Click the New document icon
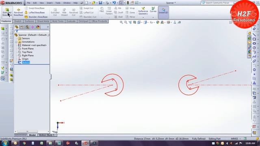260x146 pixels. pos(87,3)
